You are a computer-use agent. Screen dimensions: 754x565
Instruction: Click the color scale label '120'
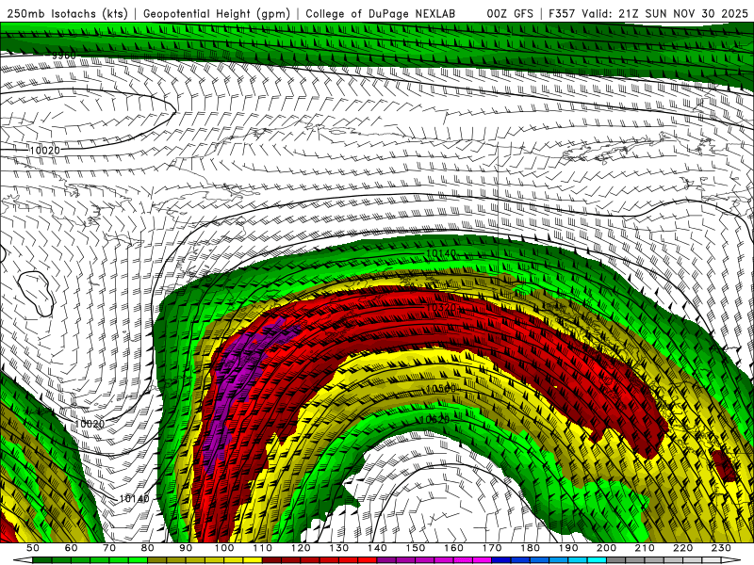click(x=301, y=548)
